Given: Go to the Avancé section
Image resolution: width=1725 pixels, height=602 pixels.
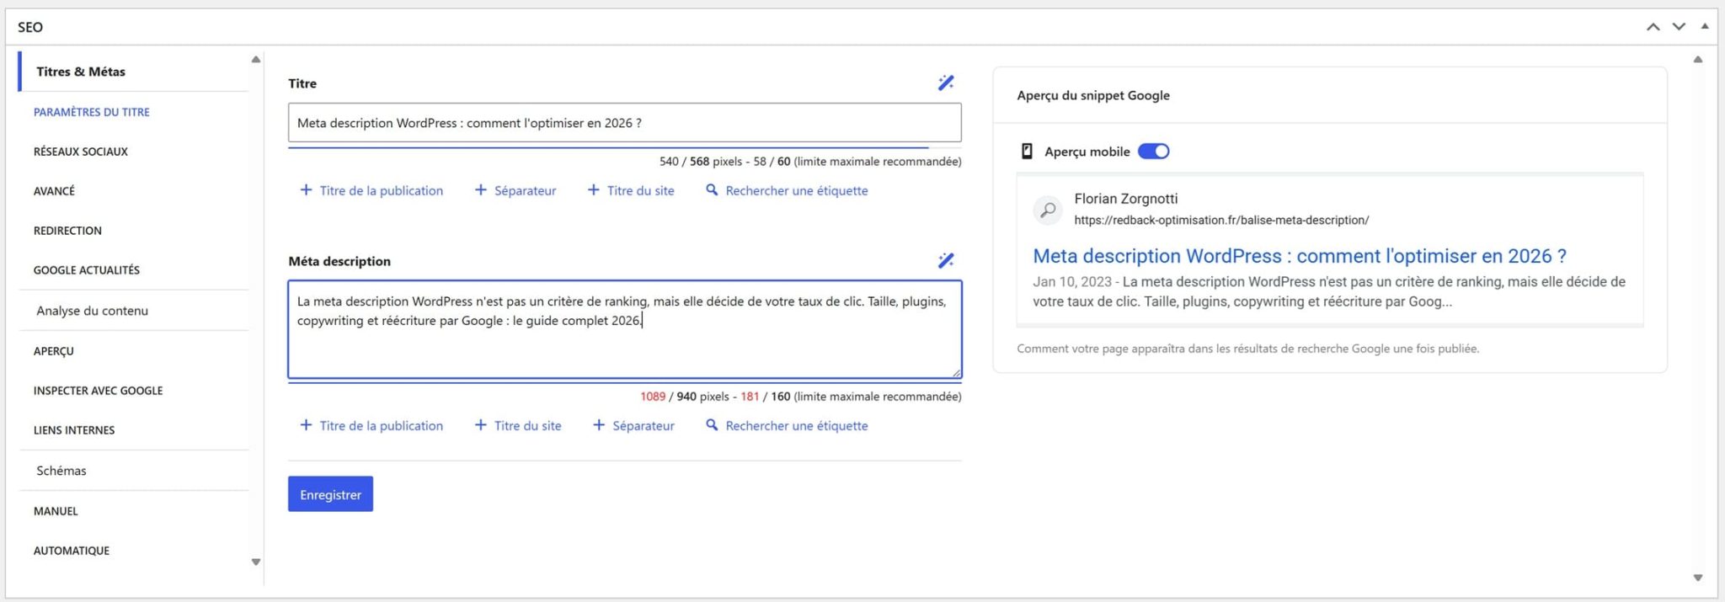Looking at the screenshot, I should coord(54,191).
